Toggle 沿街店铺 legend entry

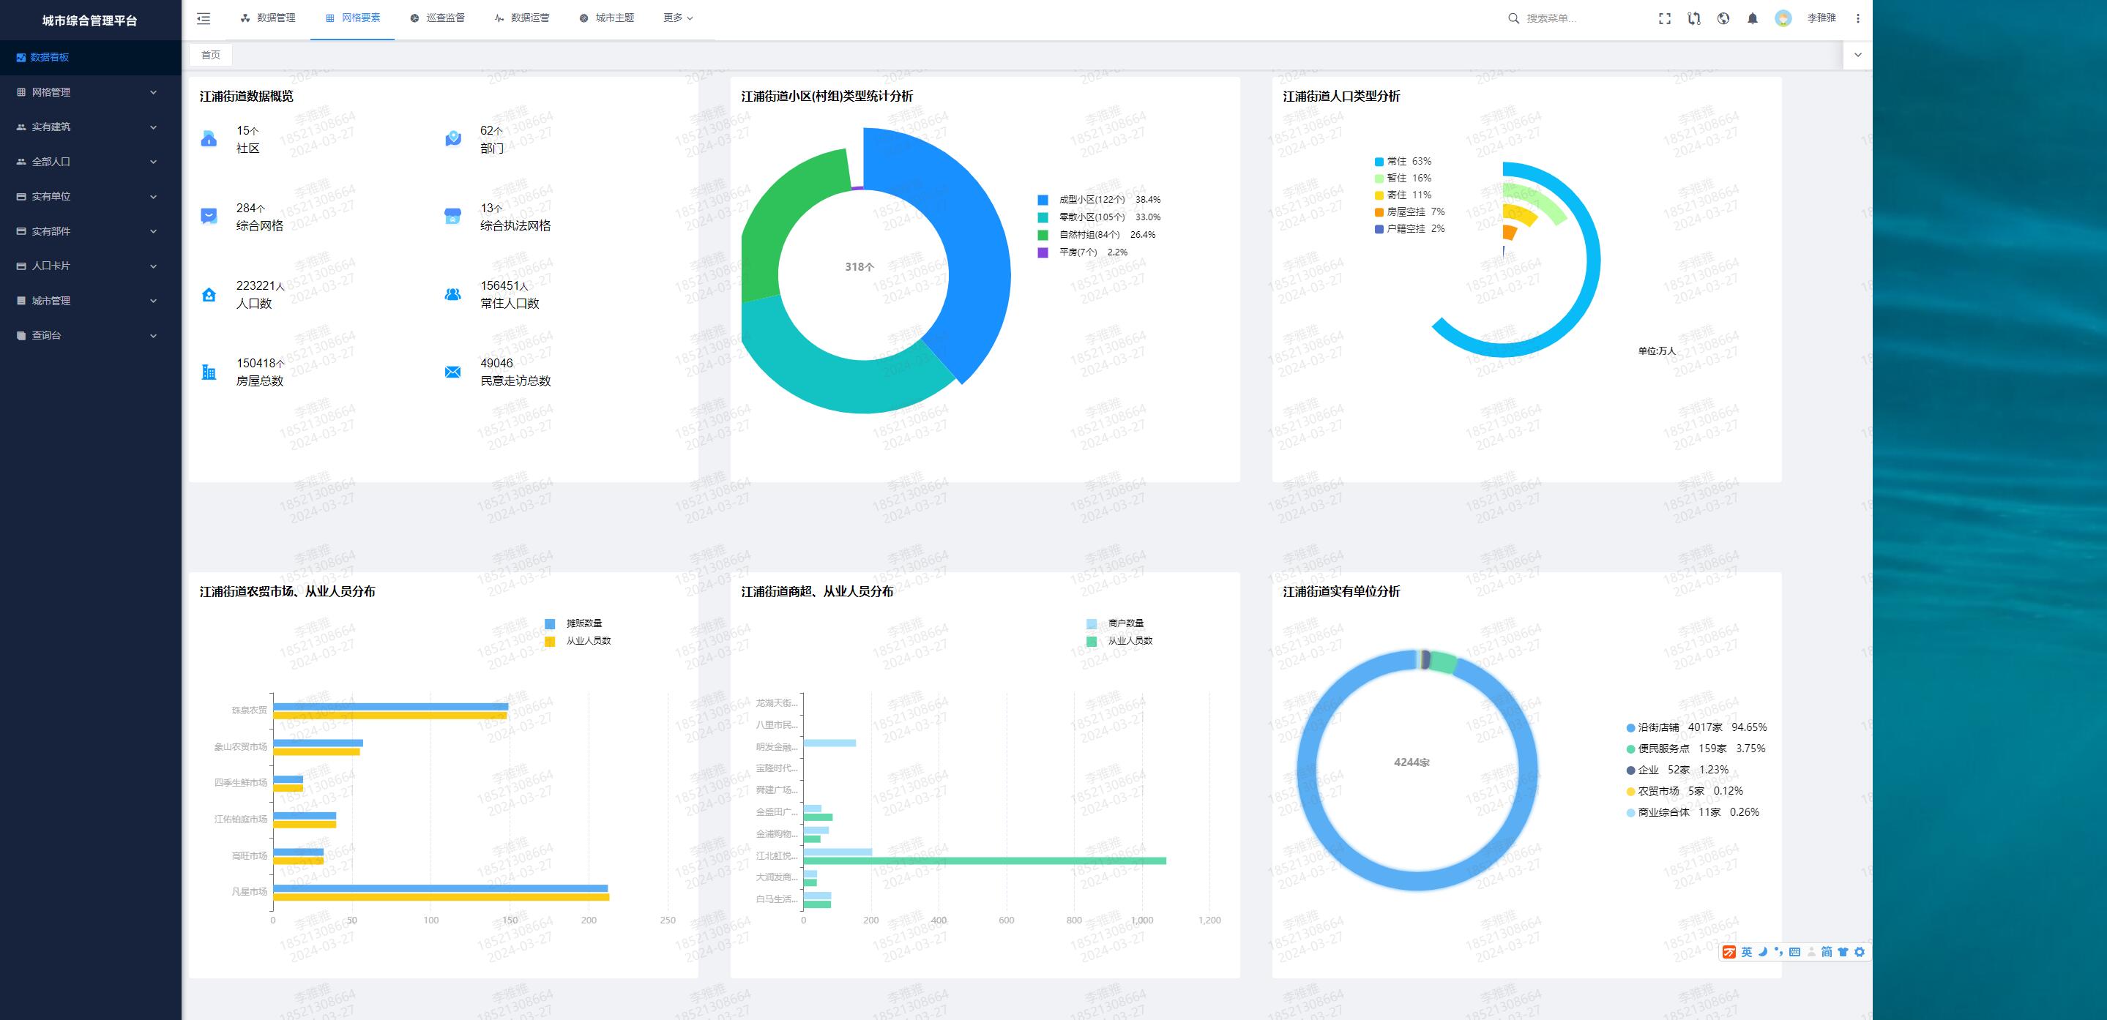coord(1696,727)
